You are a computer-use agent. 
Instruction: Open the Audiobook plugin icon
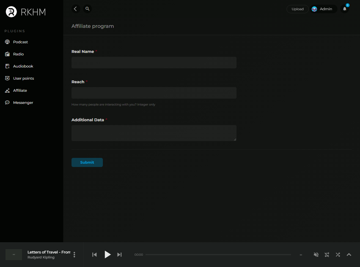click(7, 66)
